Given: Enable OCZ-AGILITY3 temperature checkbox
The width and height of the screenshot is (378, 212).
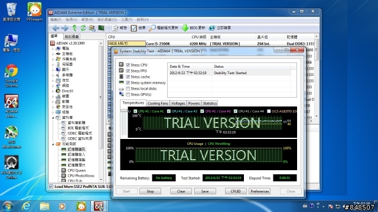Looking at the screenshot, I should (269, 111).
